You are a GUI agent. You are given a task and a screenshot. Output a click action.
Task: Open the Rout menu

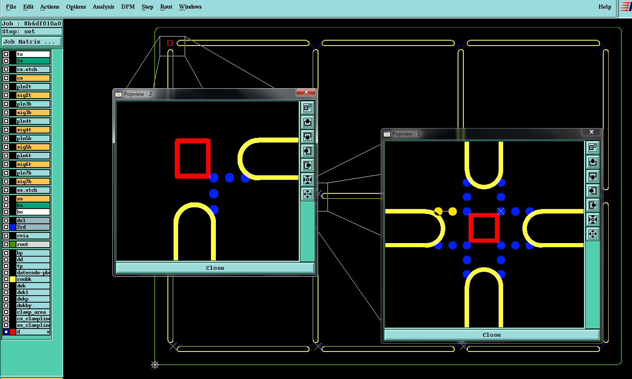tap(166, 7)
